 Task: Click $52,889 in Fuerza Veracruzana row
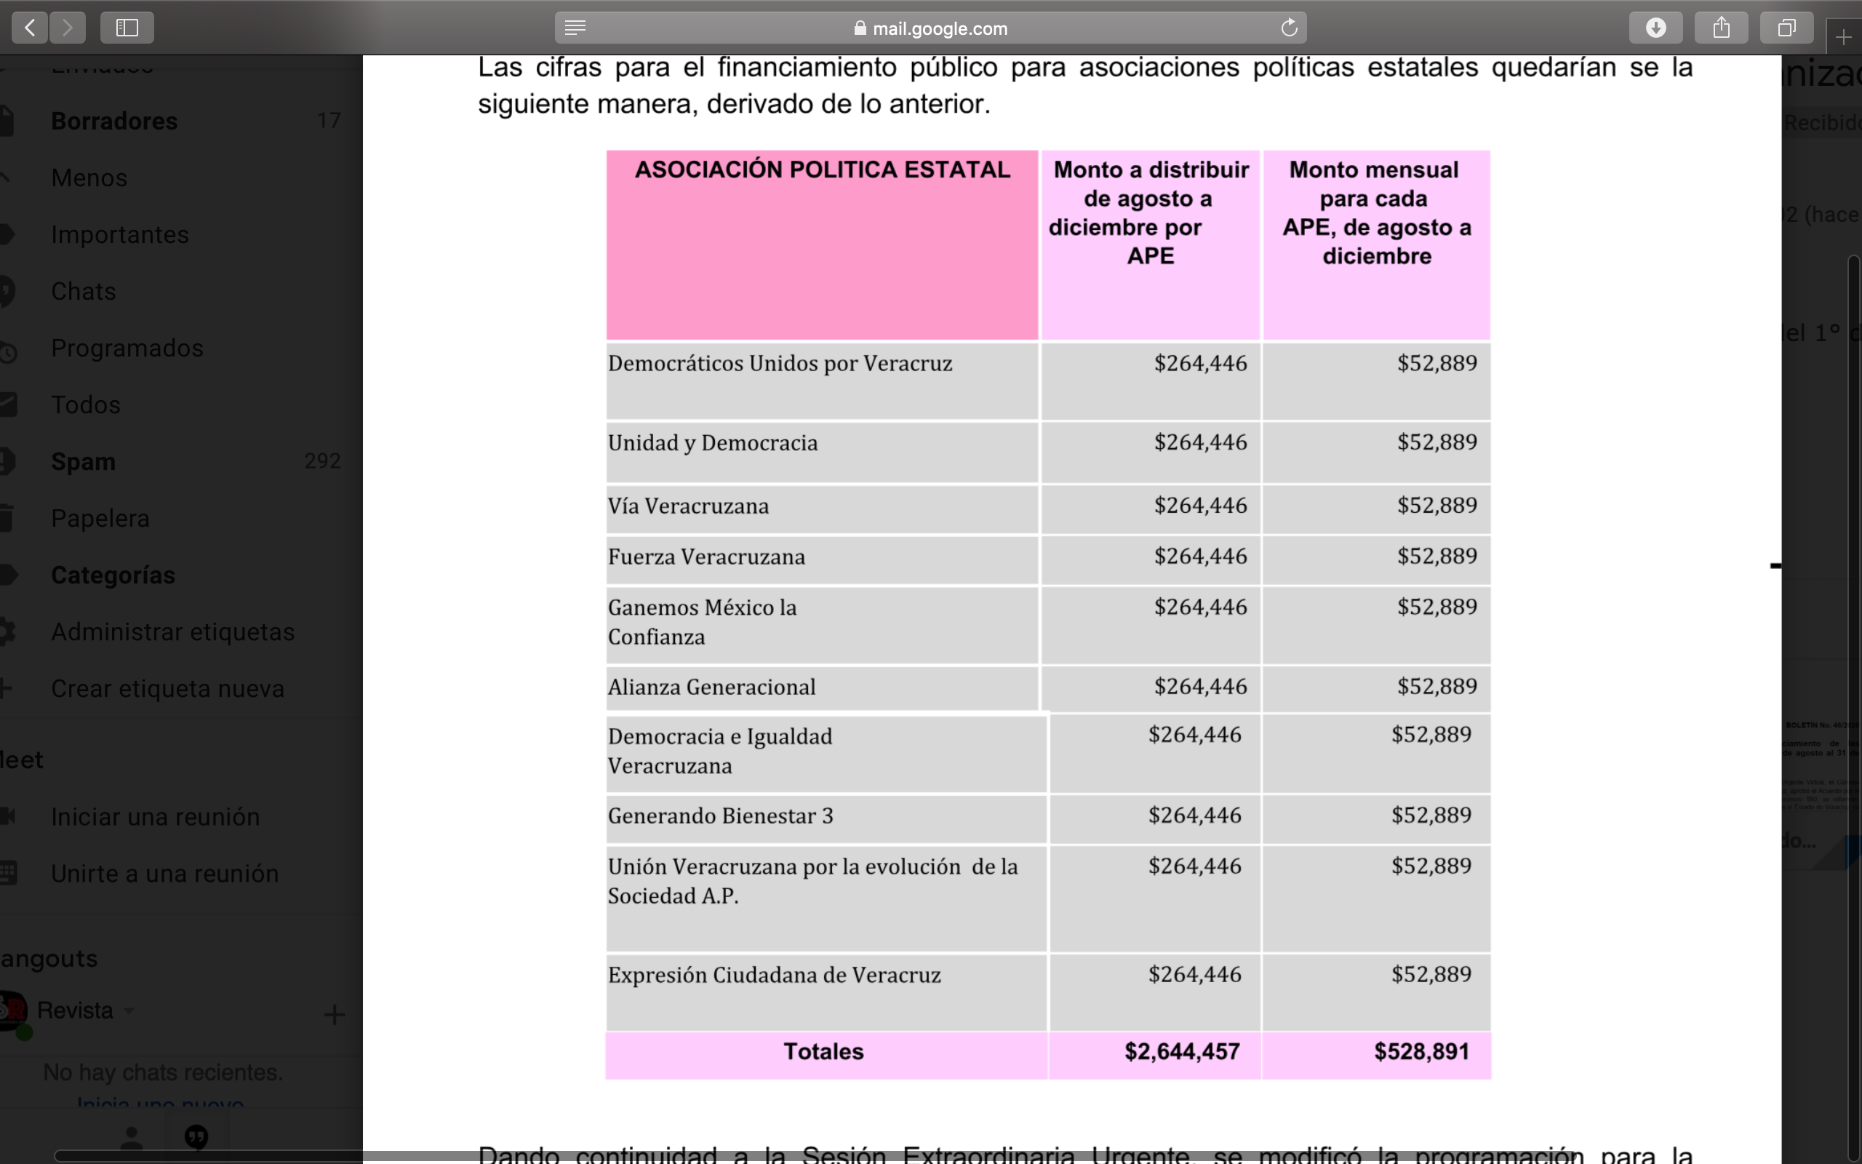tap(1437, 556)
